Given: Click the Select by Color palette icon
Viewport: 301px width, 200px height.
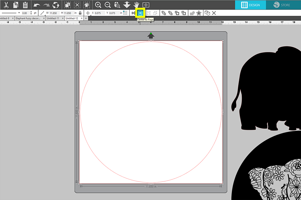Looking at the screenshot, I should (x=87, y=5).
